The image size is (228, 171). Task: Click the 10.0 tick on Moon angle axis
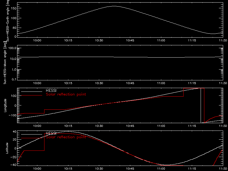coord(13,59)
